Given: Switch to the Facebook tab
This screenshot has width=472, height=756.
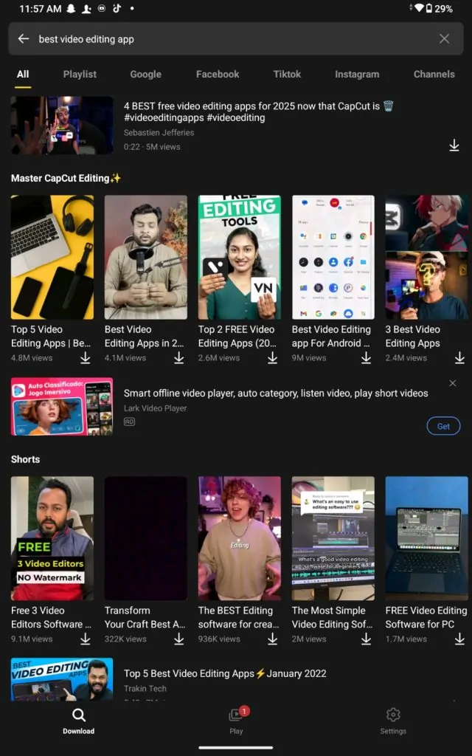Looking at the screenshot, I should pyautogui.click(x=218, y=75).
